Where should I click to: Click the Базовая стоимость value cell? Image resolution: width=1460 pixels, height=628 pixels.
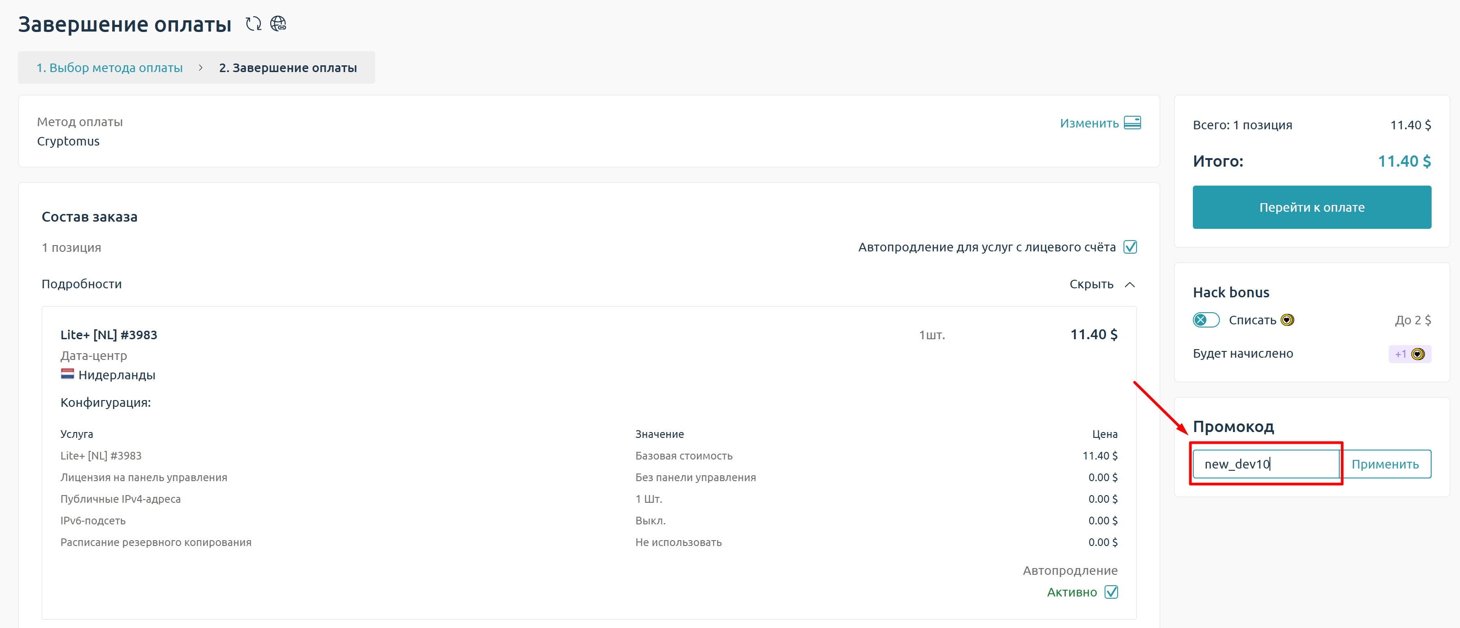click(x=683, y=456)
